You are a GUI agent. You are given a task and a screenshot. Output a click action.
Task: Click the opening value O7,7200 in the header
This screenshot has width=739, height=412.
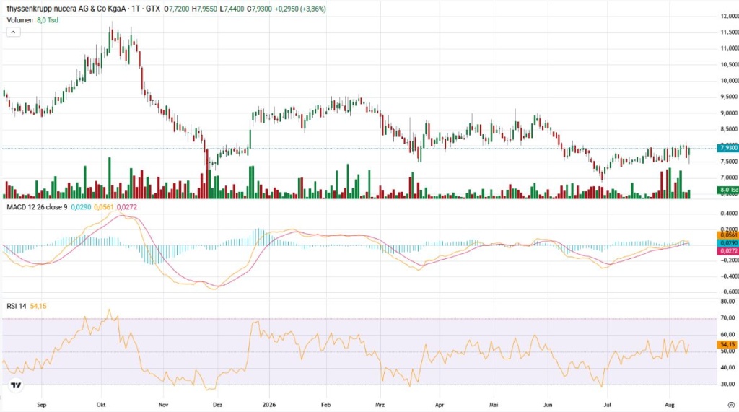176,9
